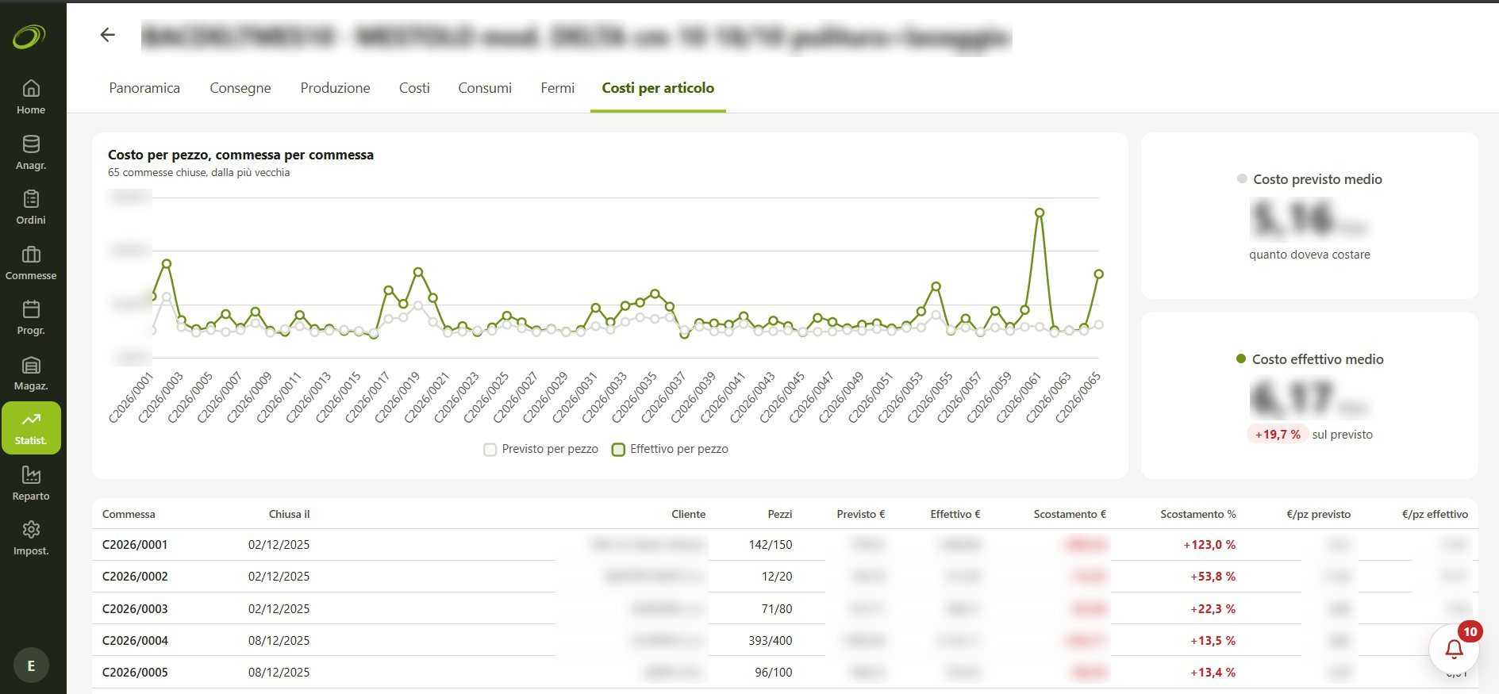The width and height of the screenshot is (1499, 694).
Task: Open order row C2026/0001
Action: click(x=785, y=545)
